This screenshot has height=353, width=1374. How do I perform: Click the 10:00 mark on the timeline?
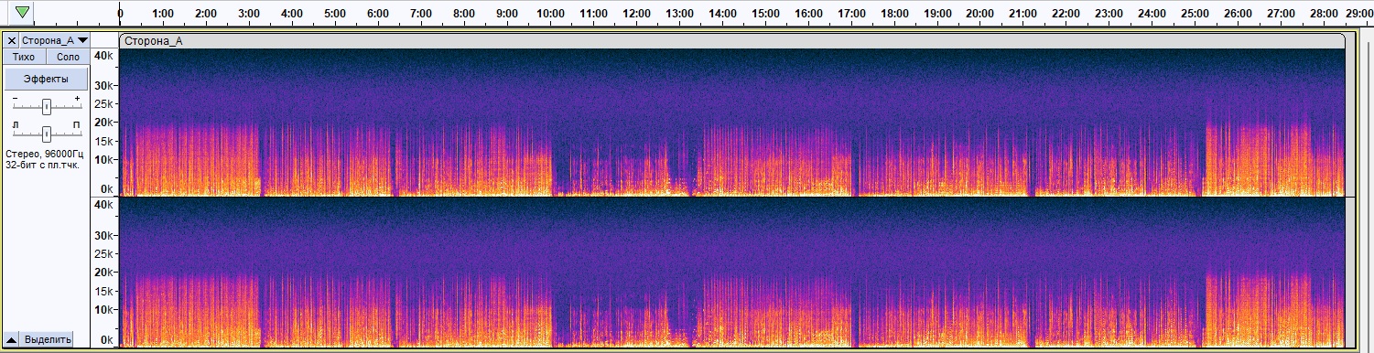[550, 14]
